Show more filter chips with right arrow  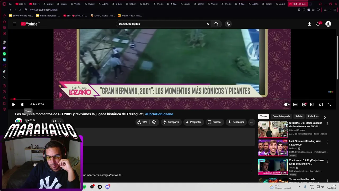[325, 118]
